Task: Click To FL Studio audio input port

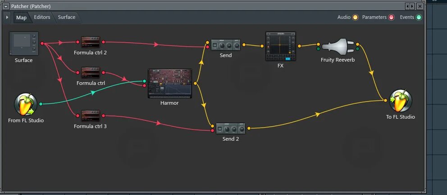Action: click(x=385, y=101)
